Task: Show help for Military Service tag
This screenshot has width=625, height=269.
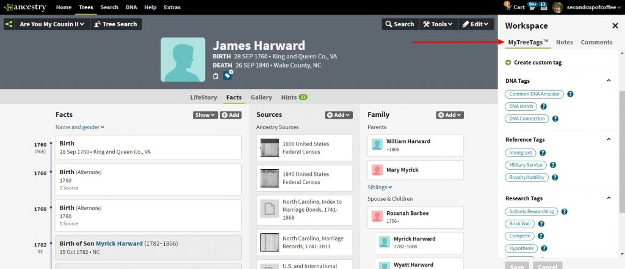Action: (x=553, y=165)
